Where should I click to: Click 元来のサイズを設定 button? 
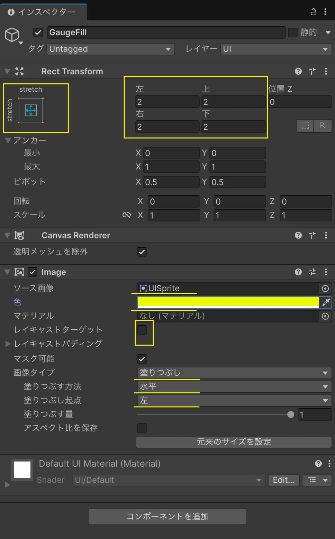click(234, 442)
